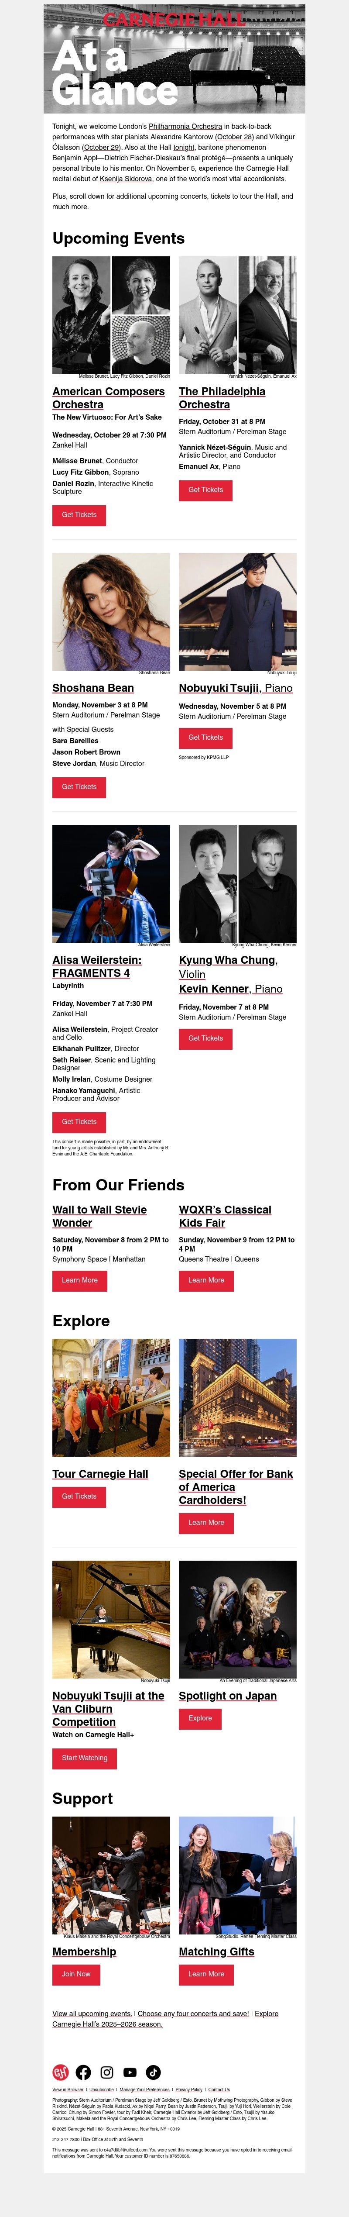The image size is (349, 2217).
Task: Open the View in Browser footer link
Action: coord(68,2089)
